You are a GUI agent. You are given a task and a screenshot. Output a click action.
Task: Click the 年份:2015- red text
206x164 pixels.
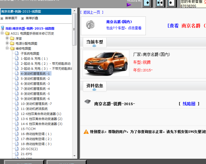[x=143, y=70]
